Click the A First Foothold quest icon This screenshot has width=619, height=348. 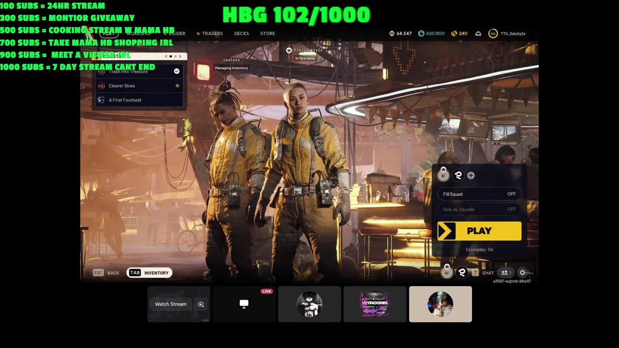pos(101,100)
